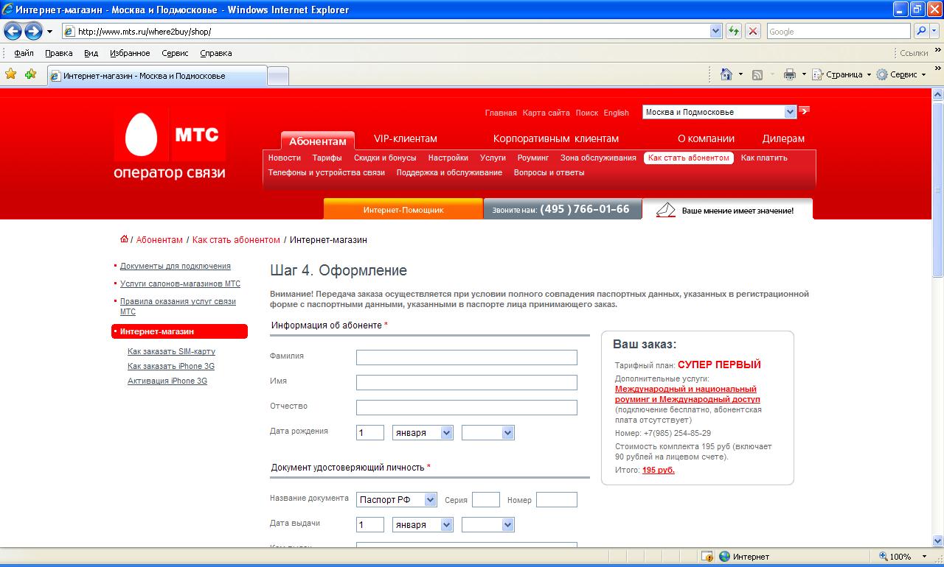Click the Тарифы submenu link
Viewport: 944px width, 567px height.
tap(327, 158)
